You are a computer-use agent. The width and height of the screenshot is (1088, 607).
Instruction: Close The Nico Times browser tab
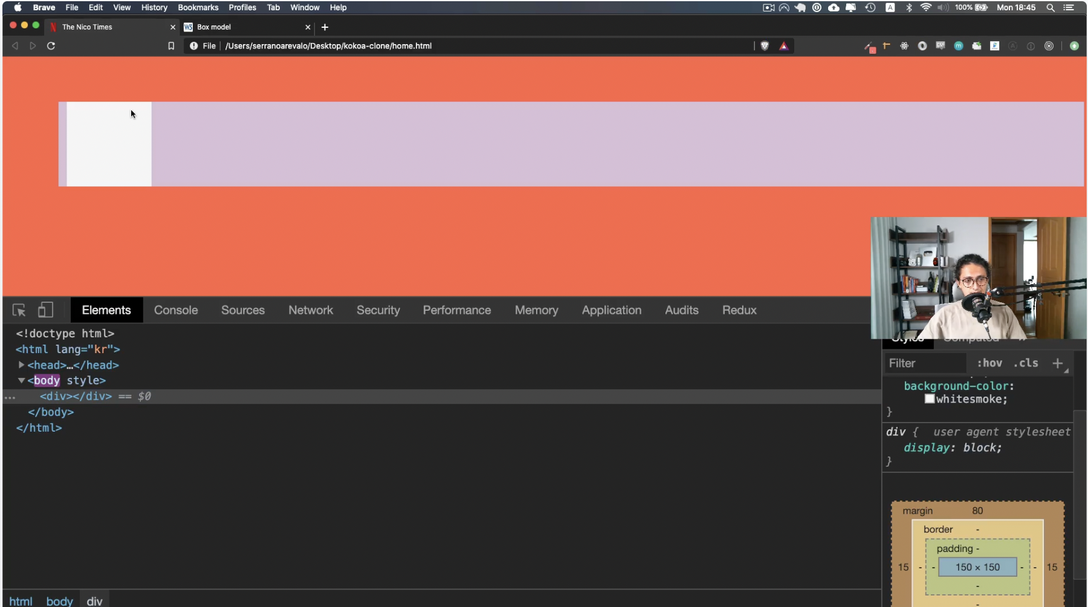(x=173, y=27)
